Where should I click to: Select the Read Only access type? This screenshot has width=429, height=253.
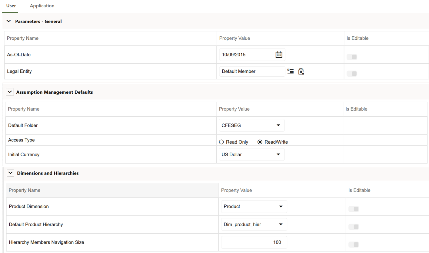pyautogui.click(x=221, y=142)
